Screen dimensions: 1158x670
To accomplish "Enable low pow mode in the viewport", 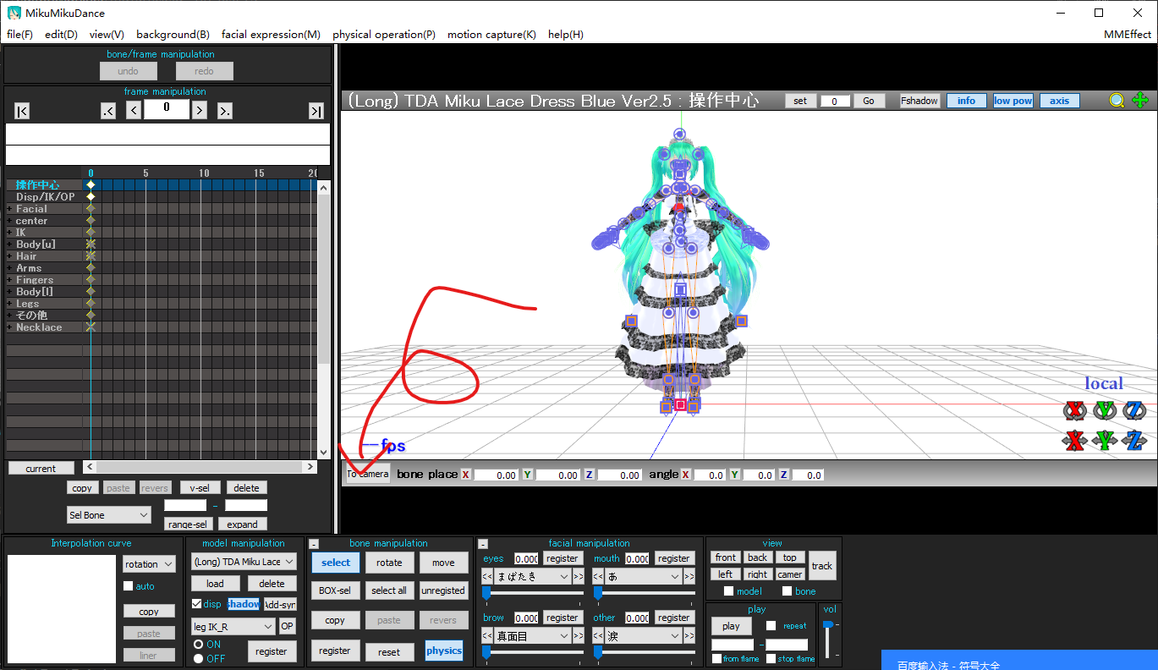I will [x=1013, y=100].
